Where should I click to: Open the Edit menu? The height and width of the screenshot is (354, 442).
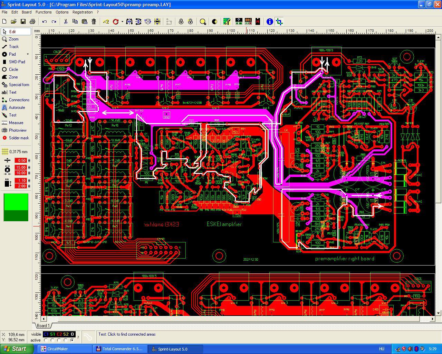(15, 12)
